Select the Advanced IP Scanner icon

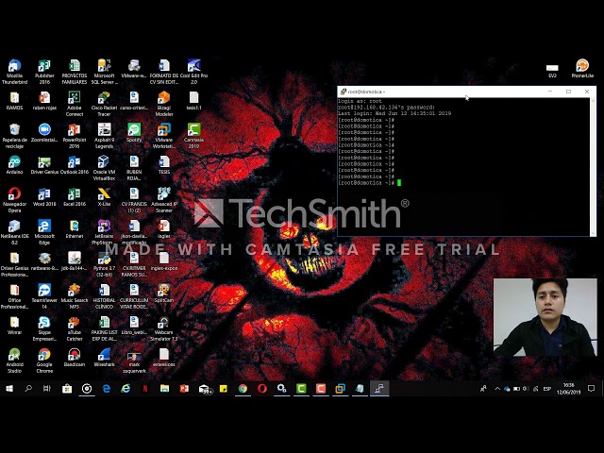pyautogui.click(x=163, y=200)
